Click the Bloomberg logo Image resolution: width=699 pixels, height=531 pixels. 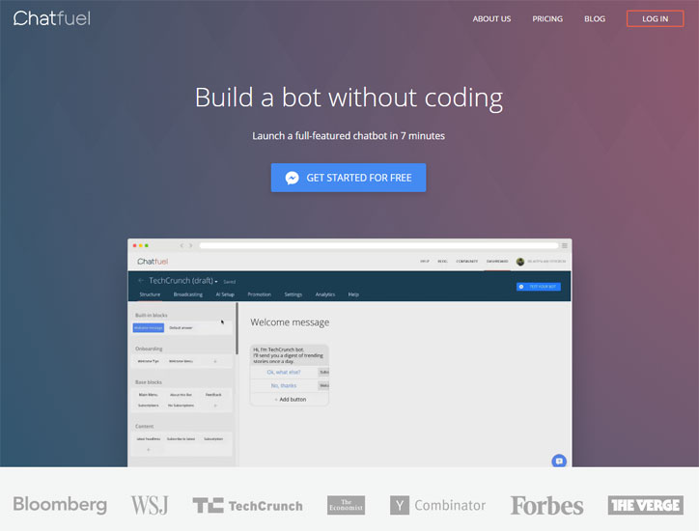(x=60, y=505)
